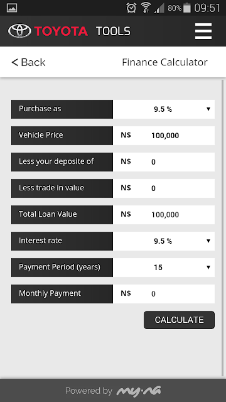Tap the signal strength icon

pos(159,8)
